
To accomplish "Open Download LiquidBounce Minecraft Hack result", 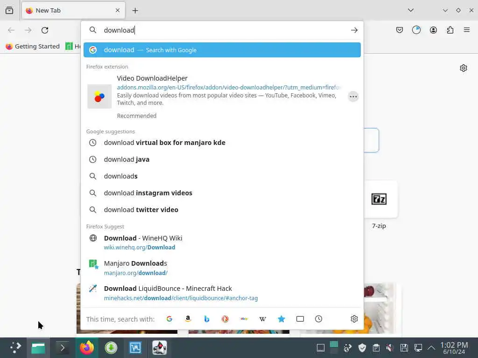I will (x=222, y=293).
